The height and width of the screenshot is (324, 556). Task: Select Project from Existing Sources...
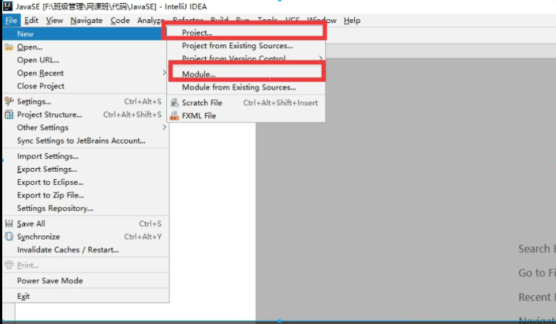245,46
